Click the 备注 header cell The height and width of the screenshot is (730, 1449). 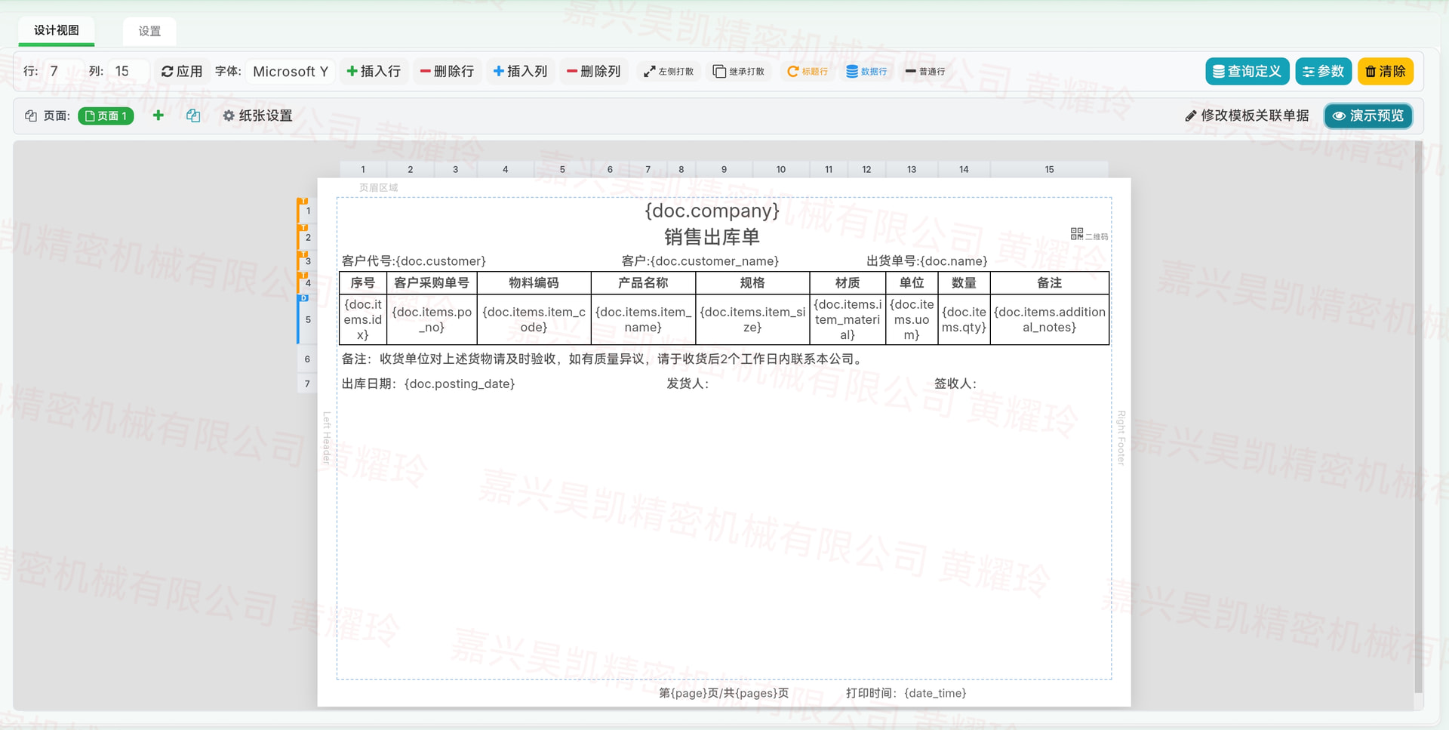click(1050, 283)
